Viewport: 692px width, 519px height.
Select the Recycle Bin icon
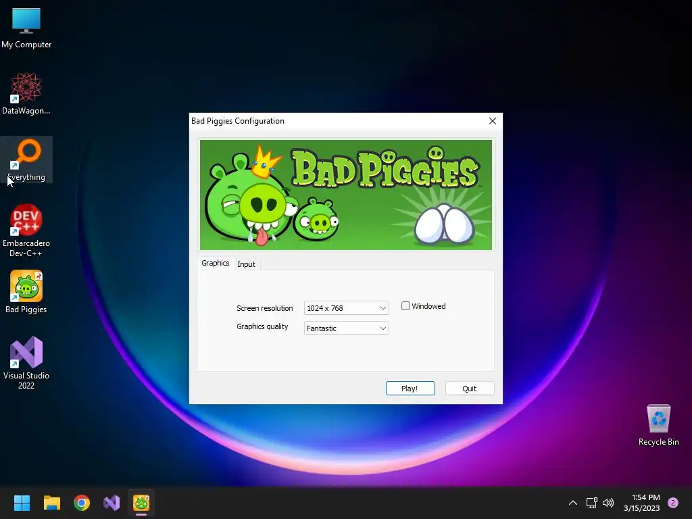658,425
